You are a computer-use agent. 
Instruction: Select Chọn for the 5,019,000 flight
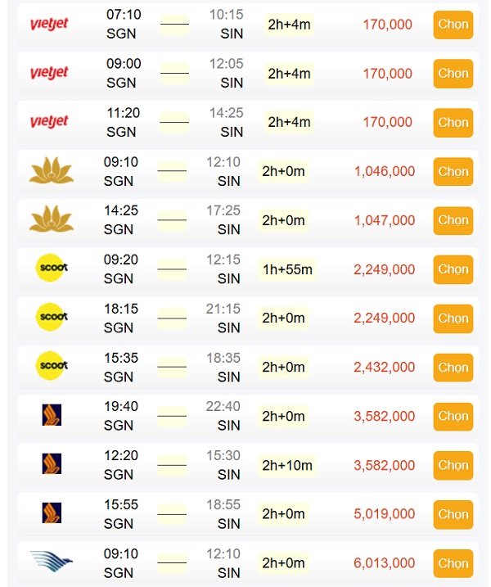(x=453, y=514)
